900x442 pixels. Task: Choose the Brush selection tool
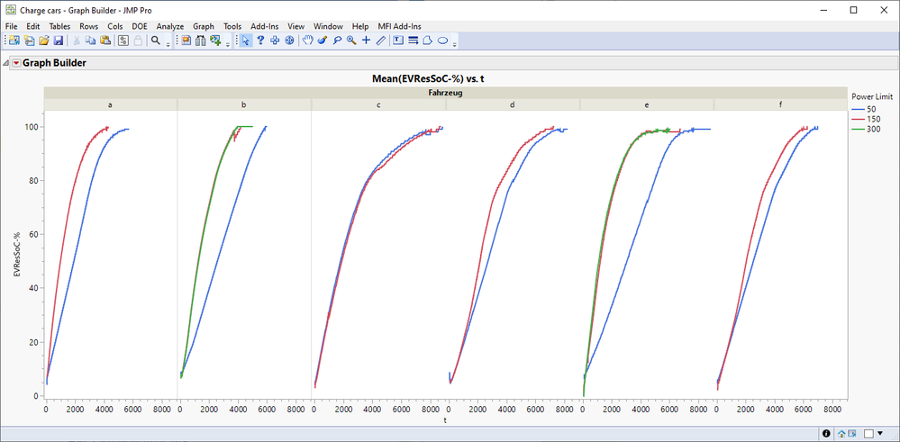pyautogui.click(x=322, y=41)
